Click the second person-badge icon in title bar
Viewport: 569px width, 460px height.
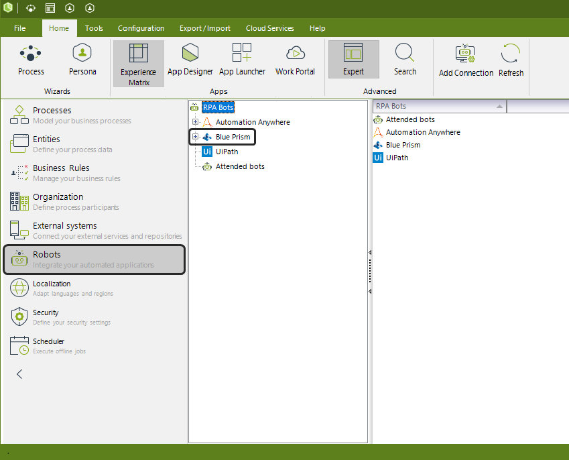coord(90,8)
